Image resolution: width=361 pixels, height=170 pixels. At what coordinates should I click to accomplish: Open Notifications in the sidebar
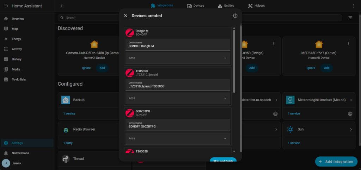(20, 153)
